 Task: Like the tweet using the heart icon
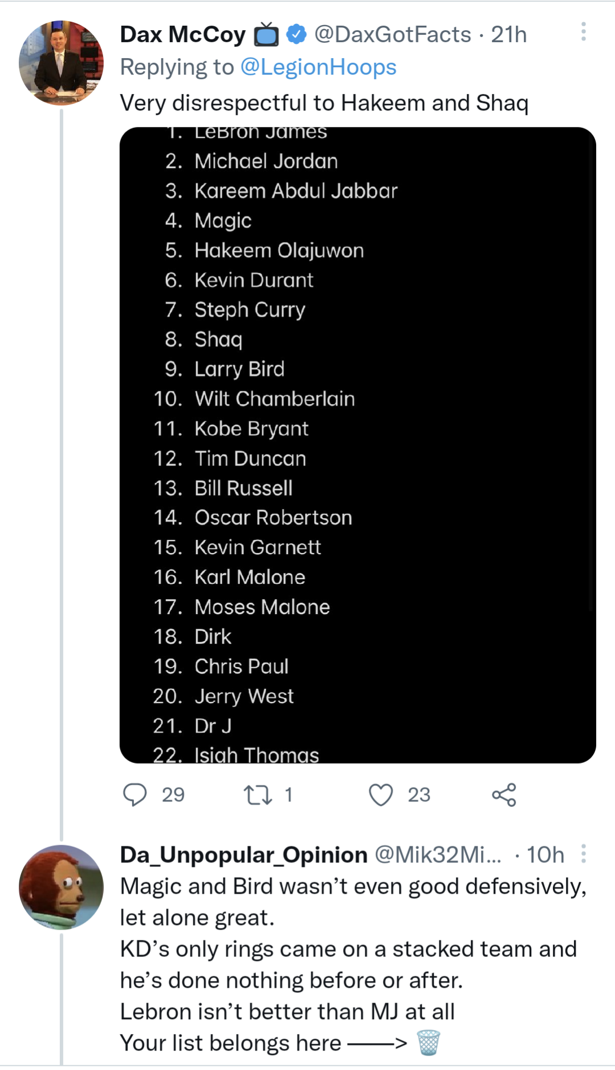point(382,794)
